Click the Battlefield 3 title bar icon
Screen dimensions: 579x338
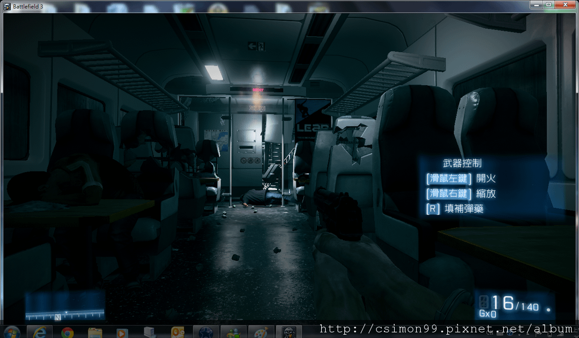tap(7, 6)
